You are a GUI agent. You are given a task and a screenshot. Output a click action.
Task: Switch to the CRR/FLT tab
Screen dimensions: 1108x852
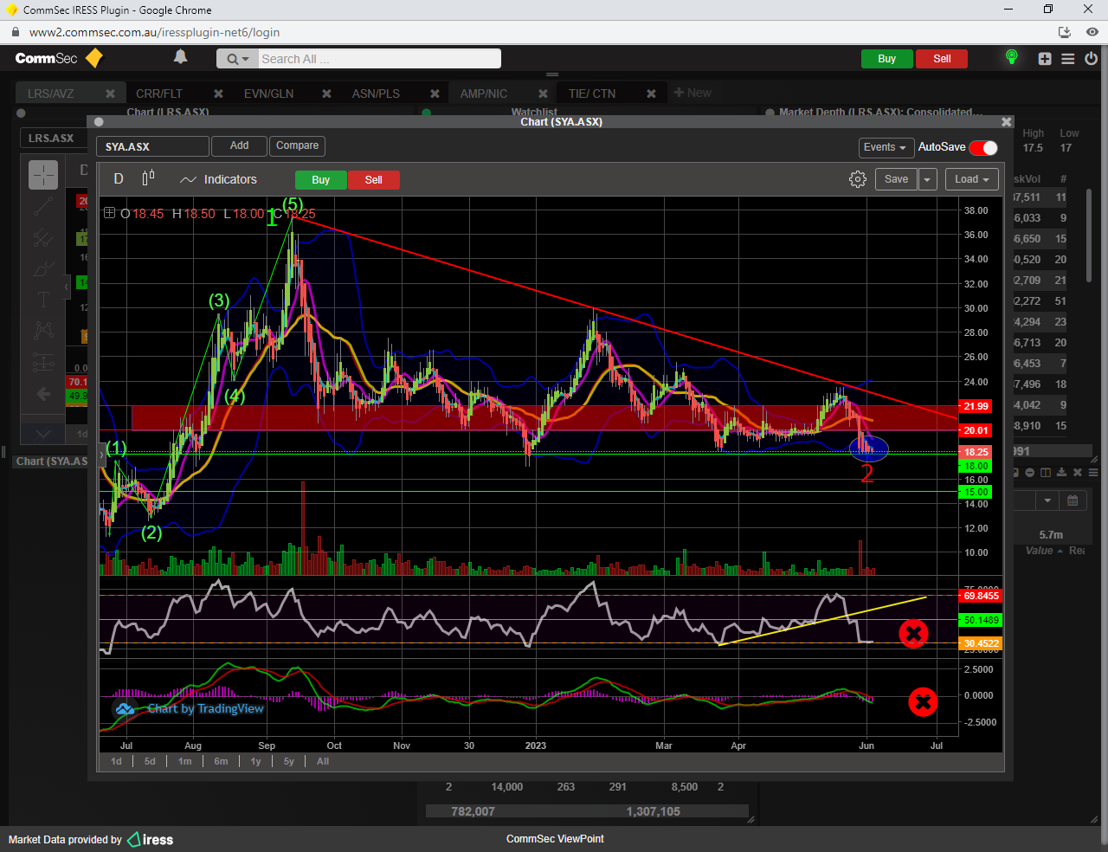159,94
